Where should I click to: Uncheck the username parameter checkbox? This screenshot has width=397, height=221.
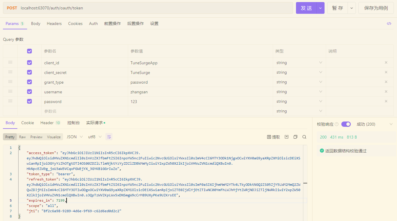coord(29,92)
